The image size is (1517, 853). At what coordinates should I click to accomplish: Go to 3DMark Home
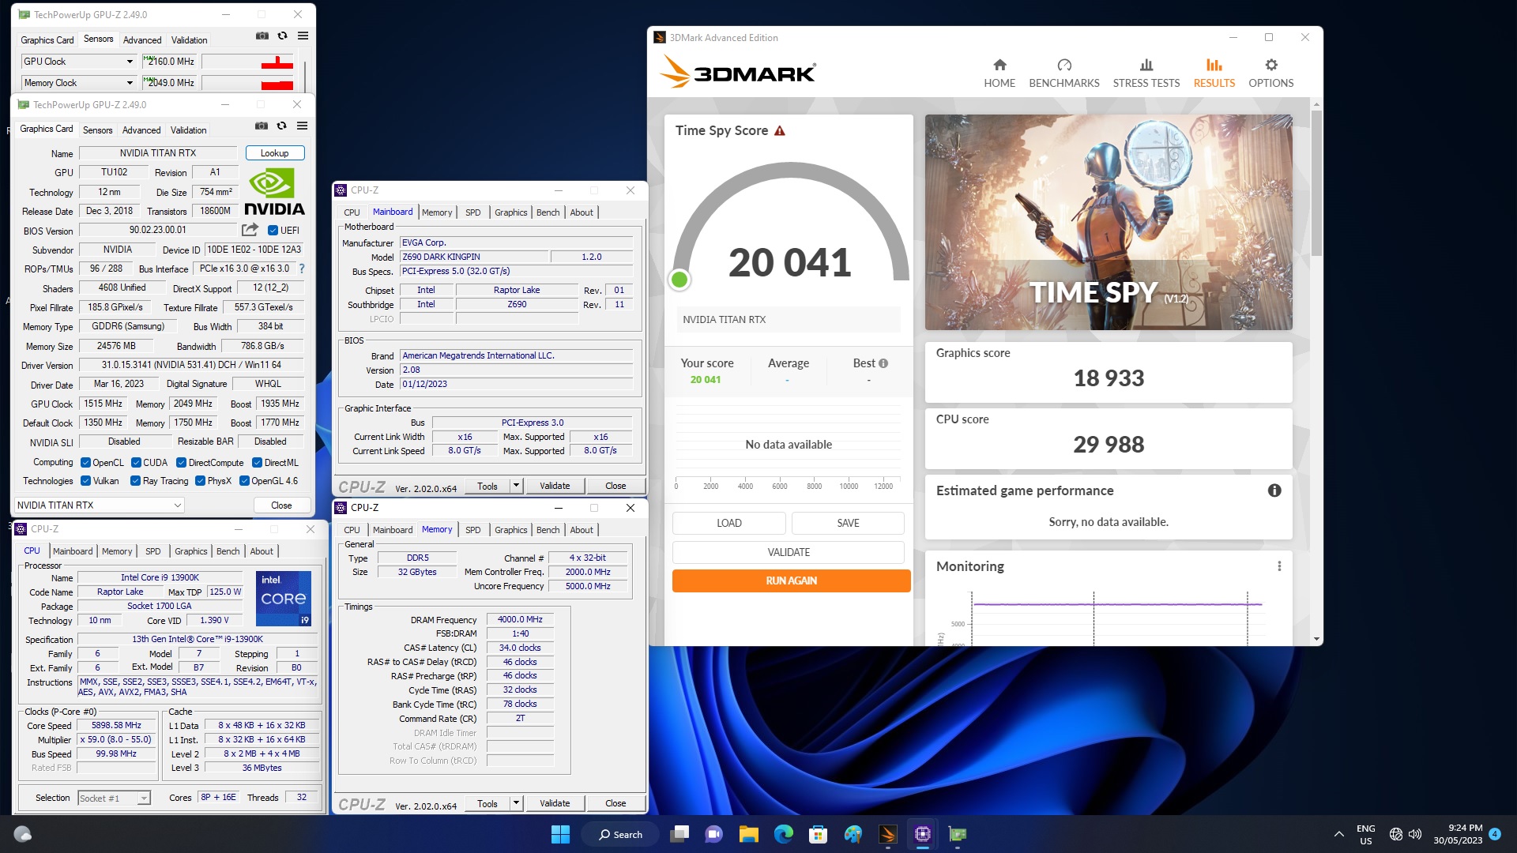coord(999,73)
